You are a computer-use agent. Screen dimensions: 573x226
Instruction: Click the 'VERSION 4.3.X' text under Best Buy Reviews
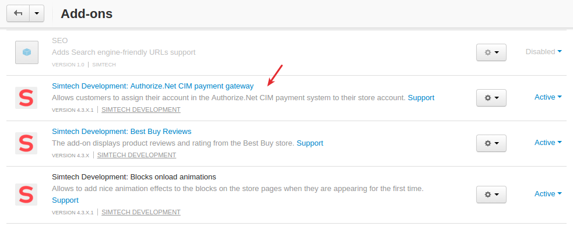click(71, 156)
